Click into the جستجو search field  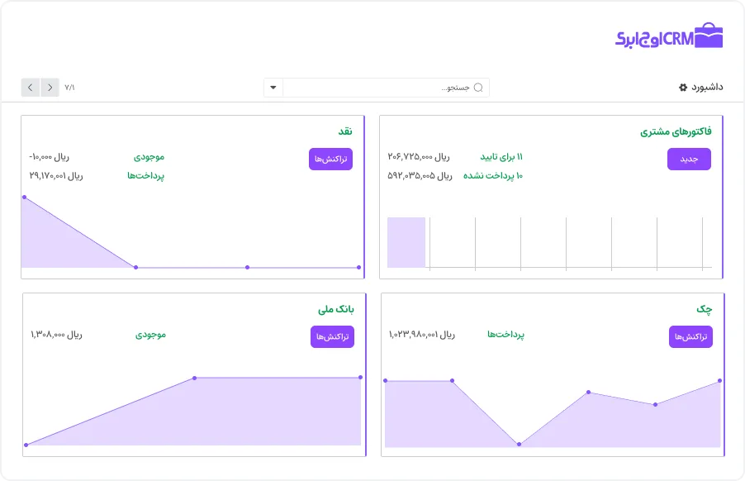point(388,88)
